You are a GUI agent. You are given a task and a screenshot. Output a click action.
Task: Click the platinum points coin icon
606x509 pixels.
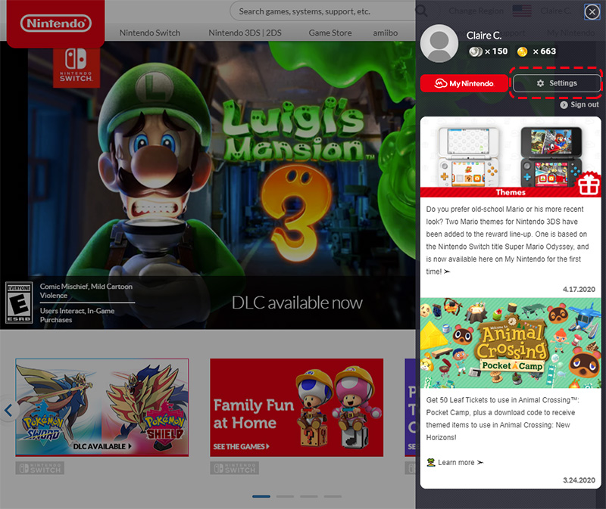pyautogui.click(x=476, y=51)
